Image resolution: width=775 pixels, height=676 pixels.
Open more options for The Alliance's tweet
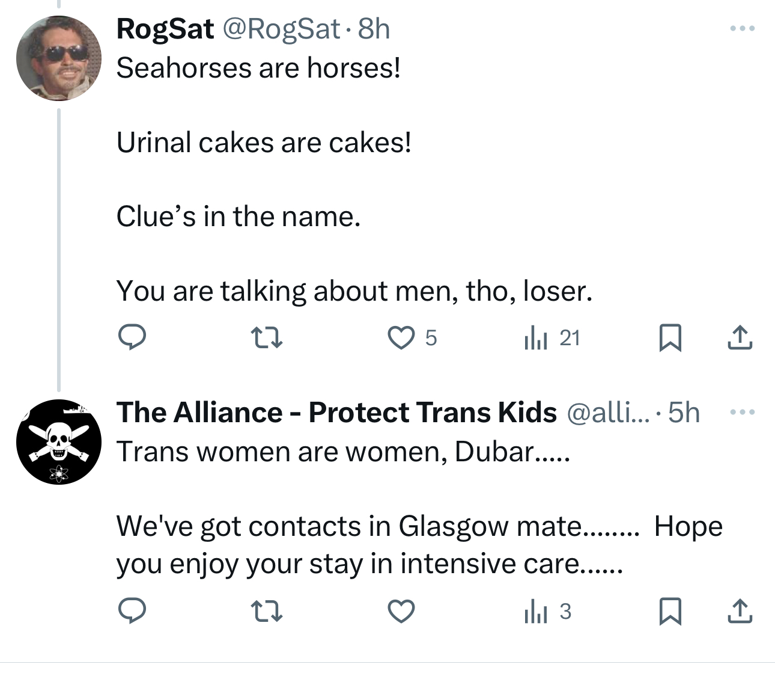coord(742,413)
